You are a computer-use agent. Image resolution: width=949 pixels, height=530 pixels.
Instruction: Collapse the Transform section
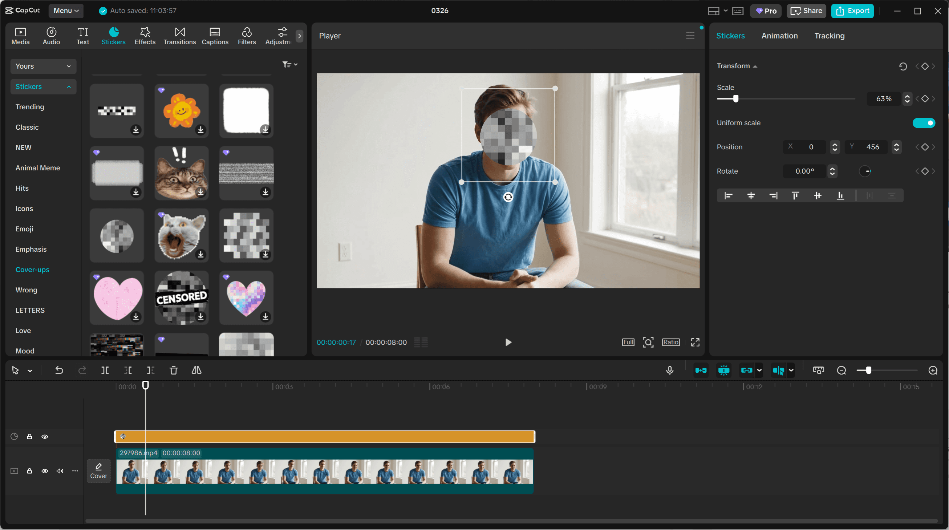point(755,66)
